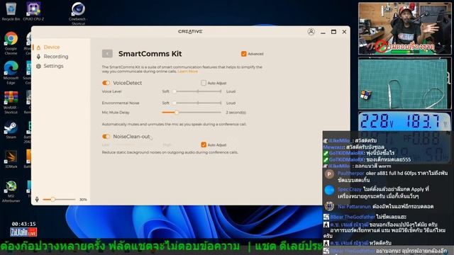Image resolution: width=454 pixels, height=255 pixels.
Task: Click the 30% microphone volume value
Action: [83, 200]
